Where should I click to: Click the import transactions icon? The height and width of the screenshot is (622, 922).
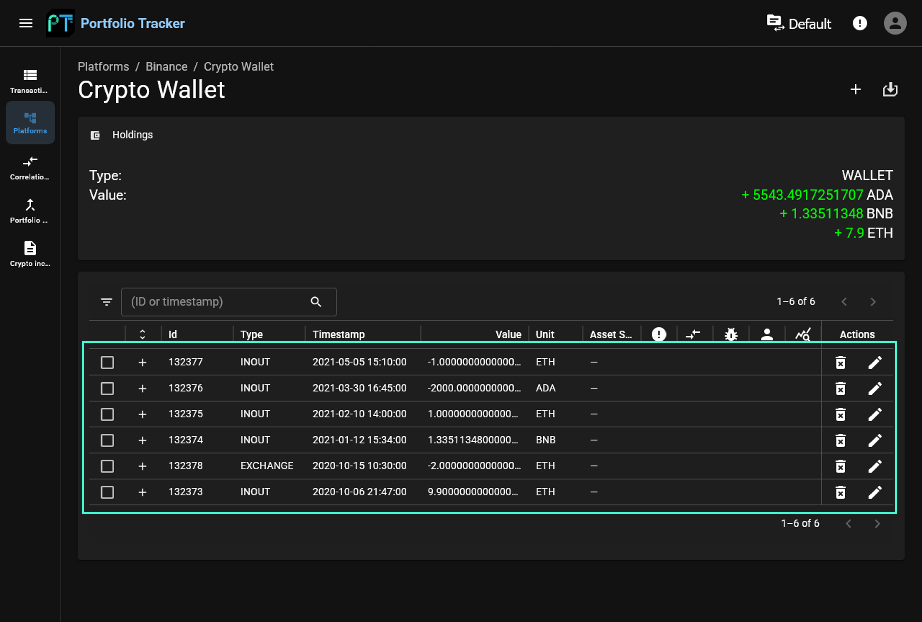pyautogui.click(x=890, y=89)
